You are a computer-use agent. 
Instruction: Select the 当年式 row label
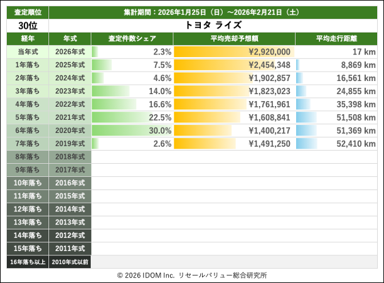[x=27, y=51]
